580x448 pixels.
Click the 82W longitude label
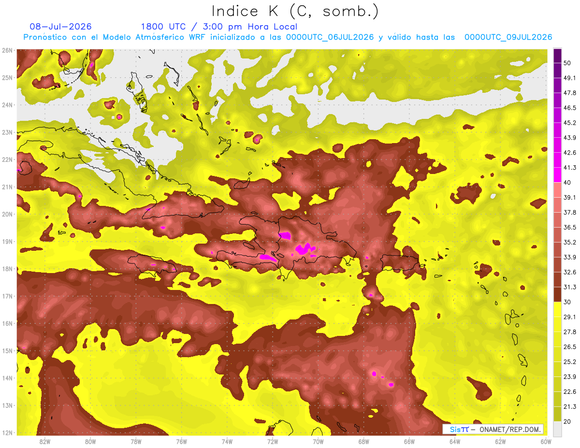tap(45, 441)
